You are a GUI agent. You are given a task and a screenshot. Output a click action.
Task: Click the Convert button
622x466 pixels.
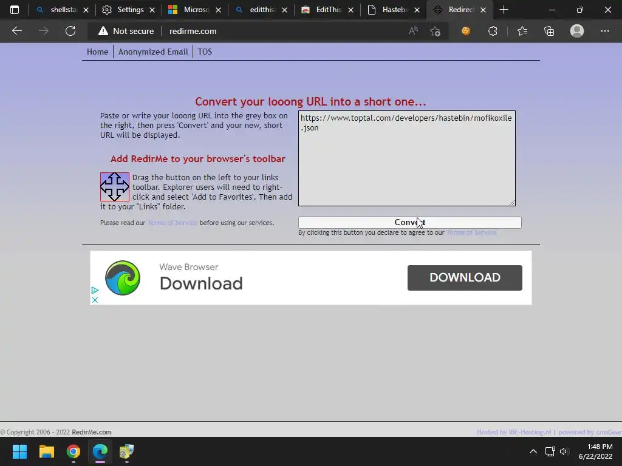point(410,222)
